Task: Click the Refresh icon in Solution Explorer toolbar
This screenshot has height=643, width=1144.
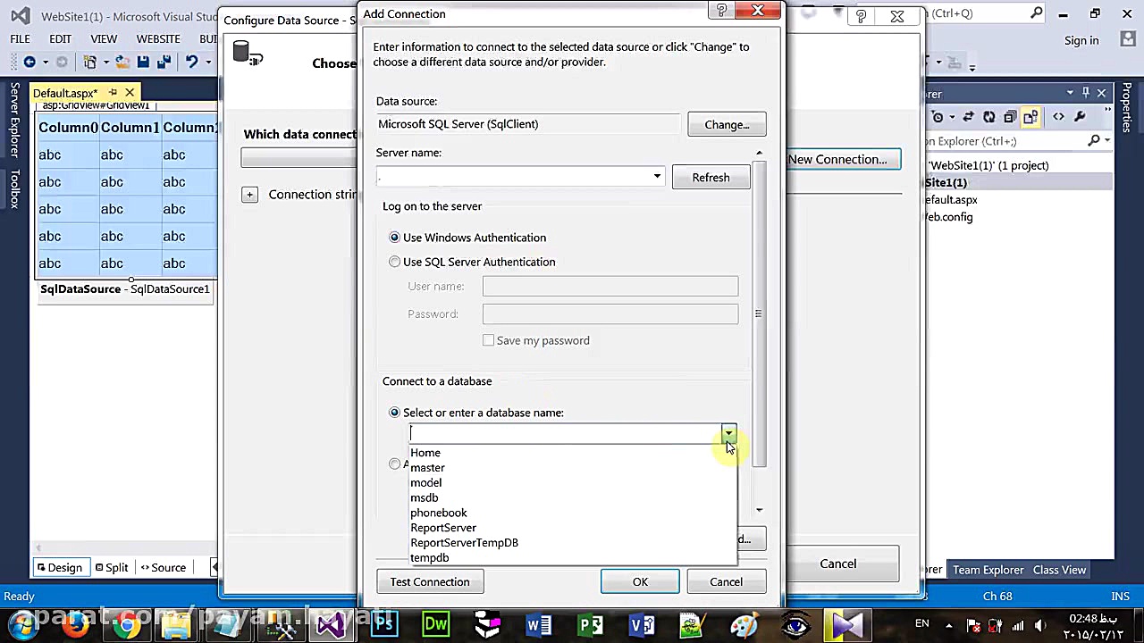Action: pos(989,117)
